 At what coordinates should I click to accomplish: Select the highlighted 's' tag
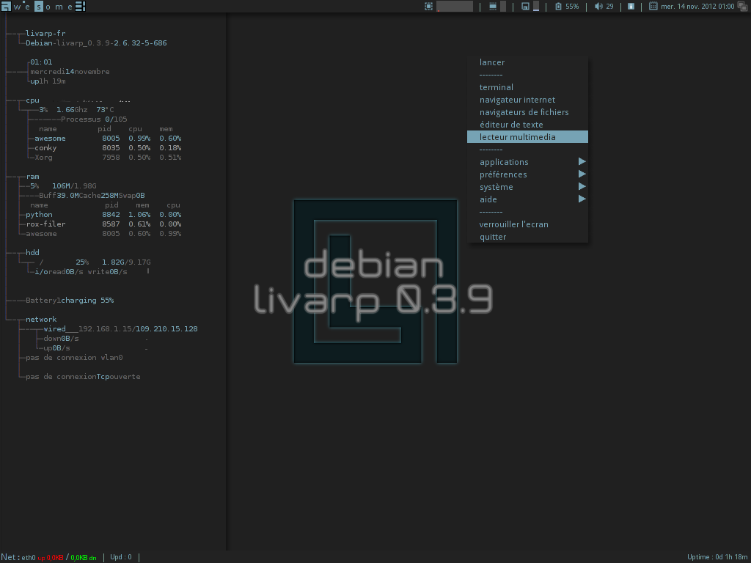[38, 6]
